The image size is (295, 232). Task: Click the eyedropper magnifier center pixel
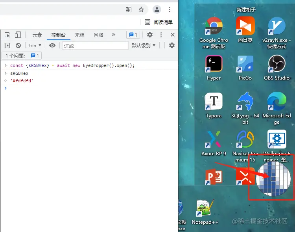(273, 179)
